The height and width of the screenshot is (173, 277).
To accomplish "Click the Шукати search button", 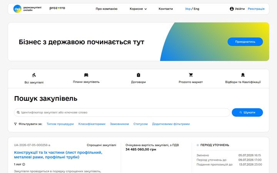I will tap(247, 112).
